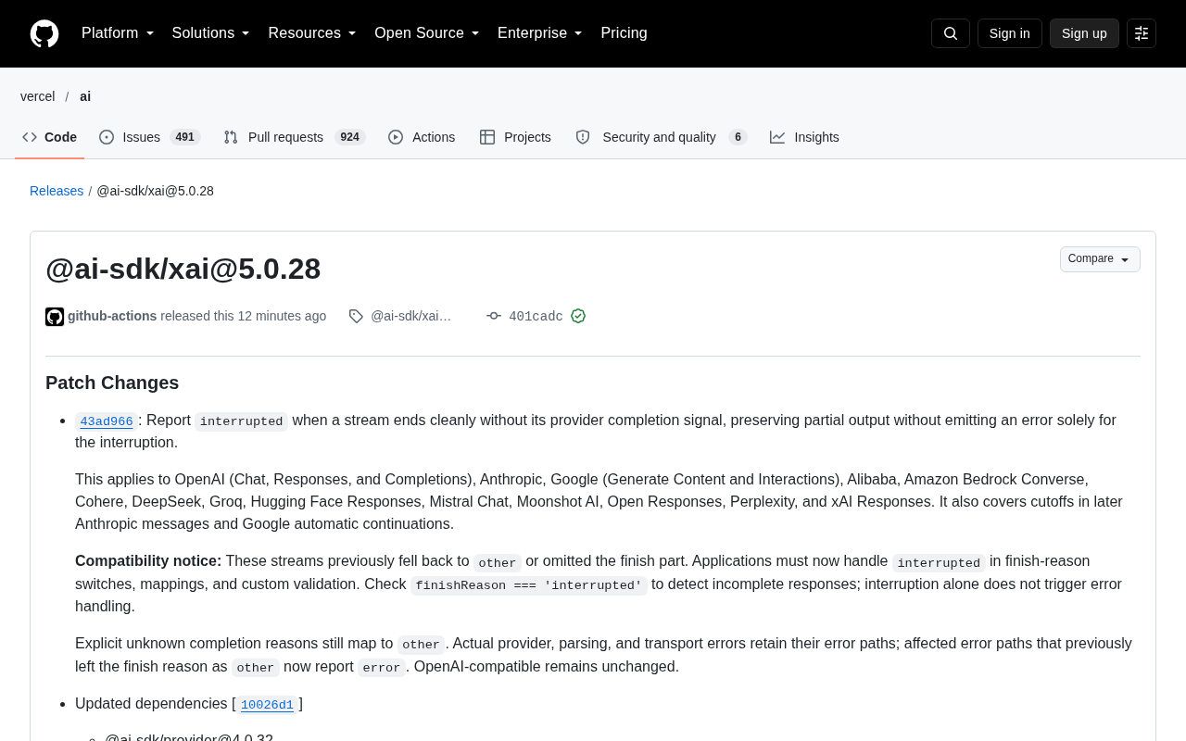1186x741 pixels.
Task: Click the finishReason === 'interrupted' code snippet
Action: click(529, 585)
